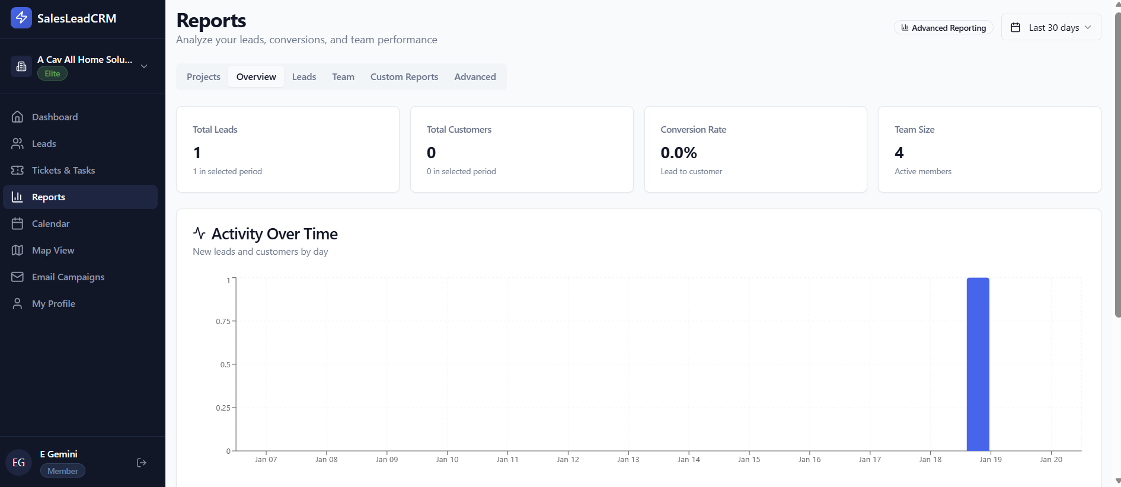Open Tickets & Tasks
This screenshot has width=1121, height=487.
click(80, 170)
